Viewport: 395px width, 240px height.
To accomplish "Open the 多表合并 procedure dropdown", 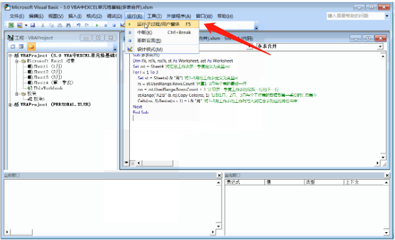I will click(x=380, y=47).
